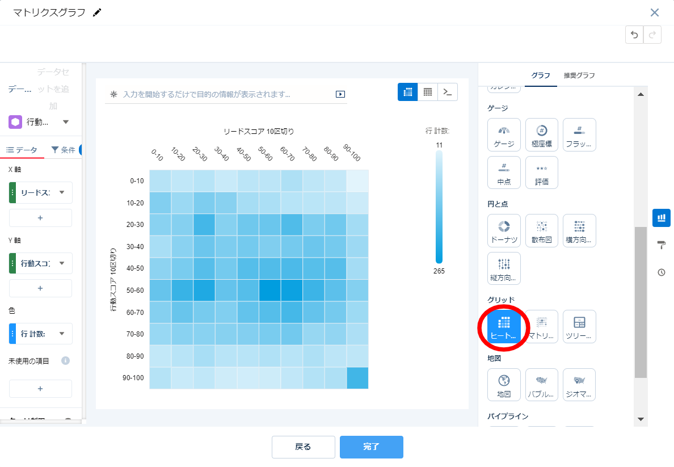Expand the X axis リードスコア field dropdown

(62, 192)
